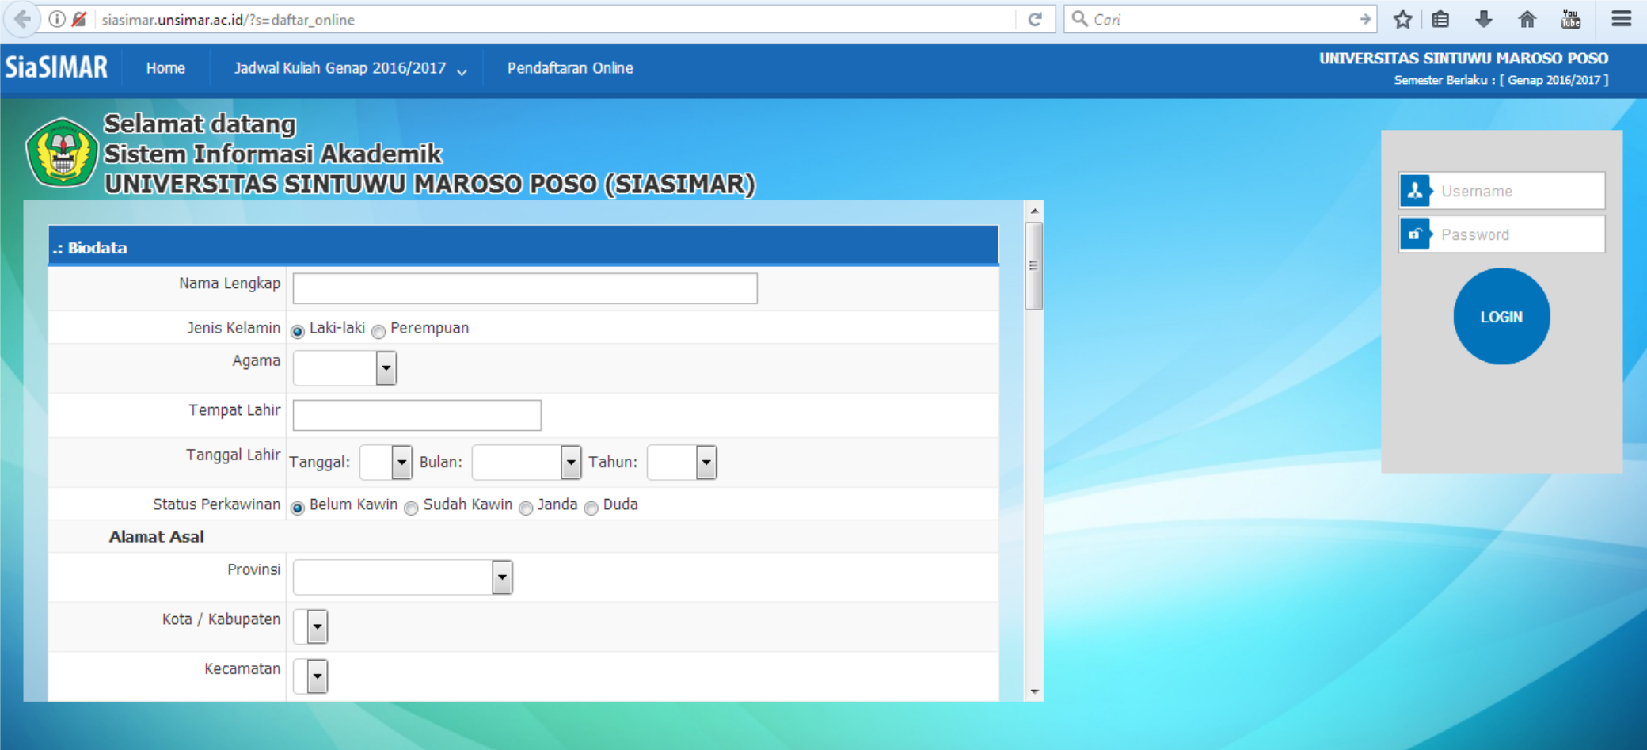The image size is (1647, 750).
Task: Select the Duda marital status
Action: pyautogui.click(x=591, y=508)
